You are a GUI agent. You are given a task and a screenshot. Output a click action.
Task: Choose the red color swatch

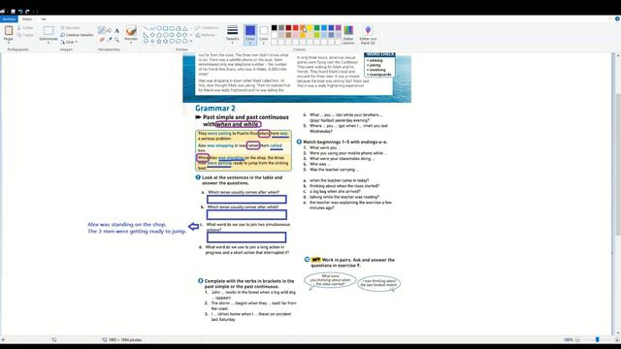click(295, 28)
